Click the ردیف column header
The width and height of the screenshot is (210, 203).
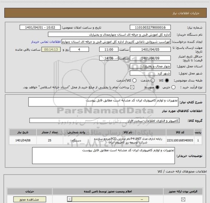[x=198, y=132]
